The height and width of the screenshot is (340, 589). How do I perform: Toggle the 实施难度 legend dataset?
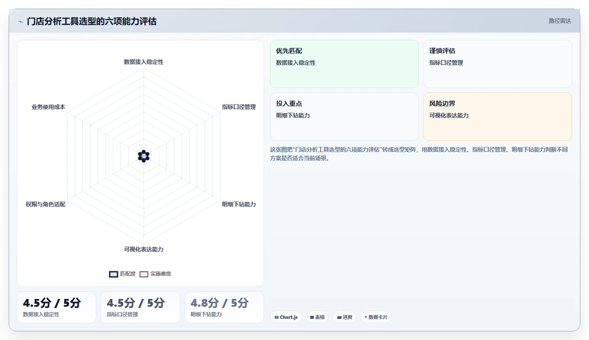(156, 274)
